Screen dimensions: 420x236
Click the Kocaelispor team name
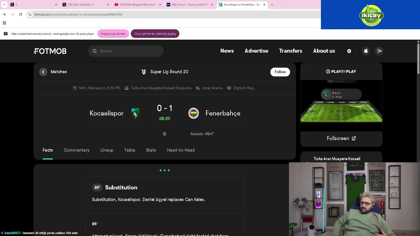pos(106,113)
